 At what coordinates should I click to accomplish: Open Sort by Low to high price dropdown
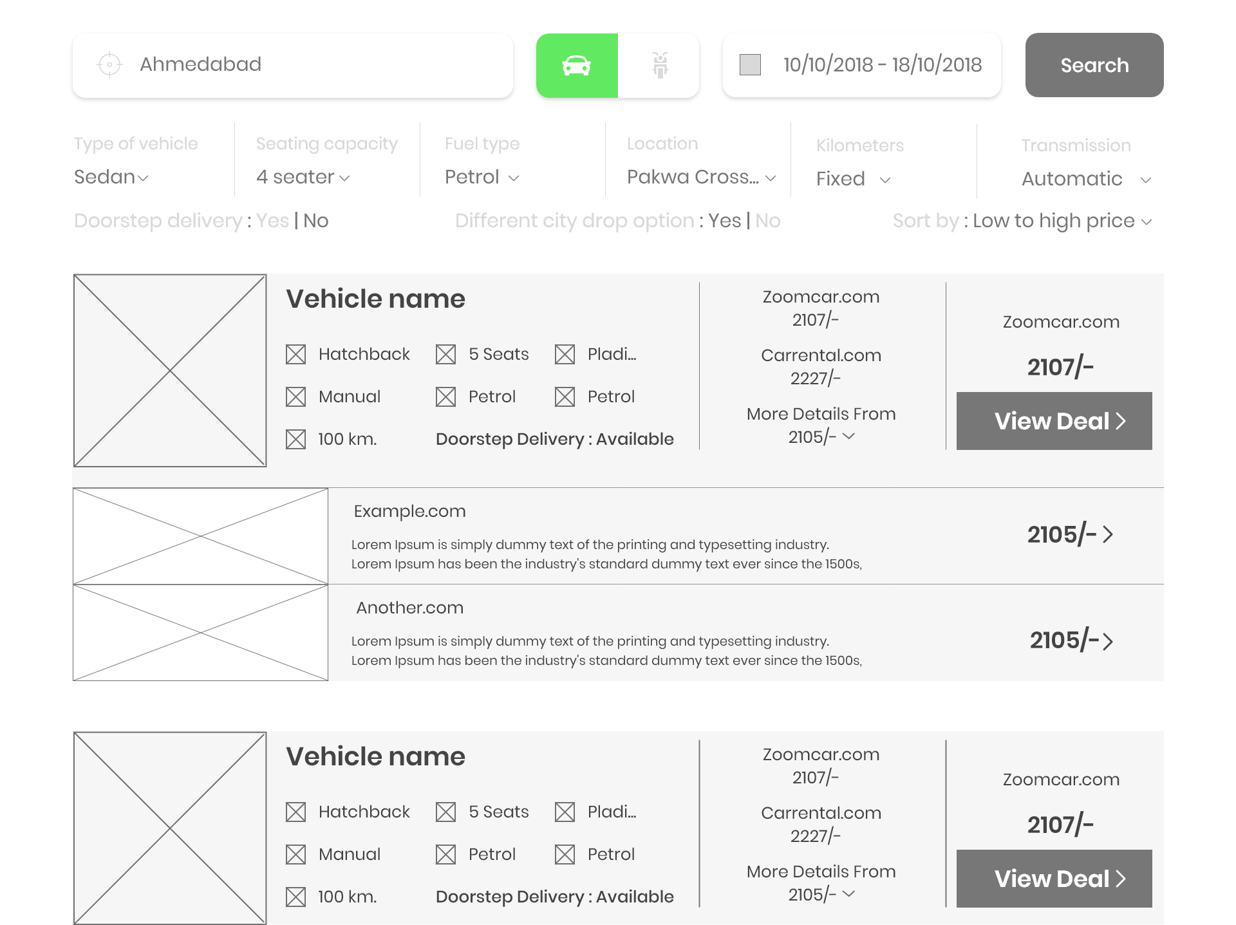[x=1062, y=221]
